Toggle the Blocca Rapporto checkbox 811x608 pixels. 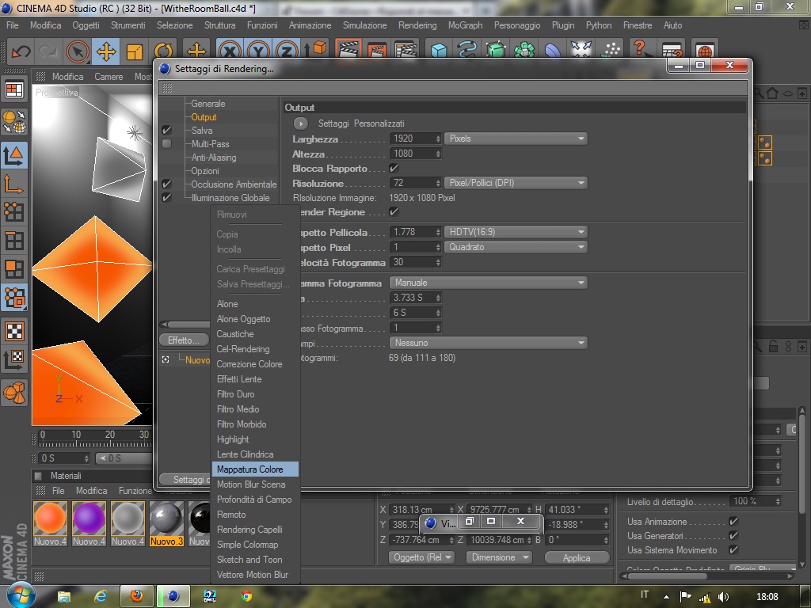pyautogui.click(x=394, y=168)
